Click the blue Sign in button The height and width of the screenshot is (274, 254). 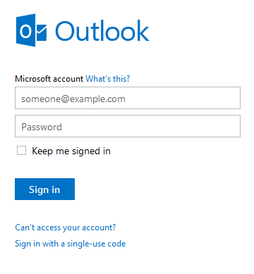point(44,189)
